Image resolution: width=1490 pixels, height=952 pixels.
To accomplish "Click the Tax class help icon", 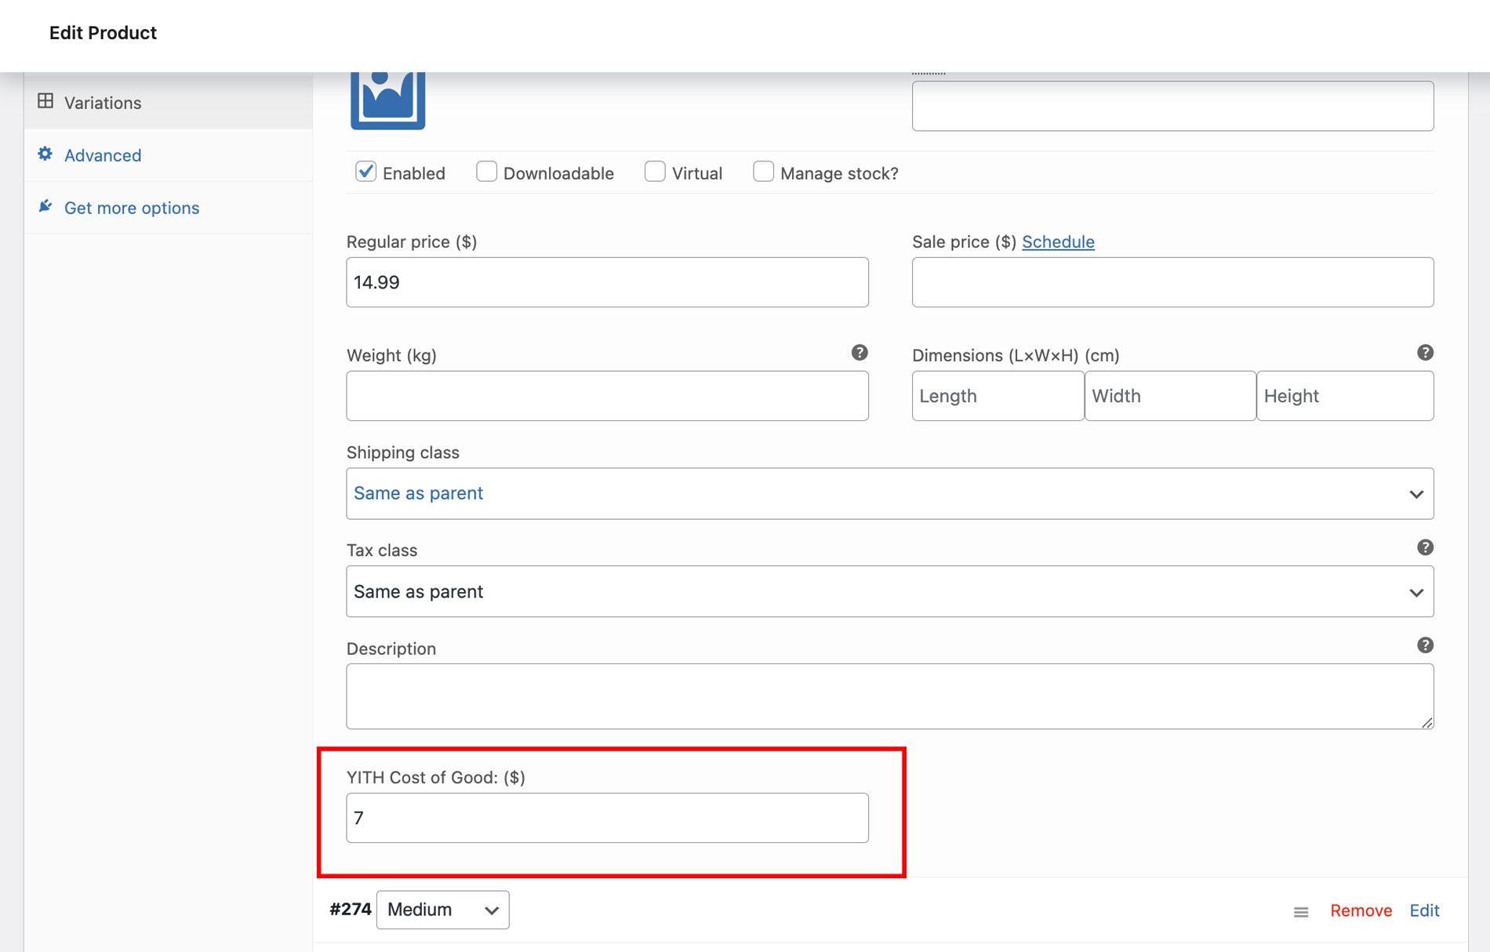I will [x=1425, y=547].
